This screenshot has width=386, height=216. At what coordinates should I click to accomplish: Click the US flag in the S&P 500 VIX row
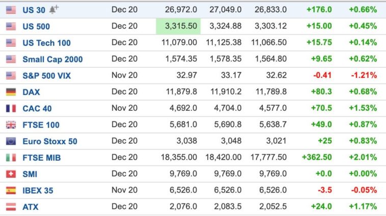pos(11,76)
